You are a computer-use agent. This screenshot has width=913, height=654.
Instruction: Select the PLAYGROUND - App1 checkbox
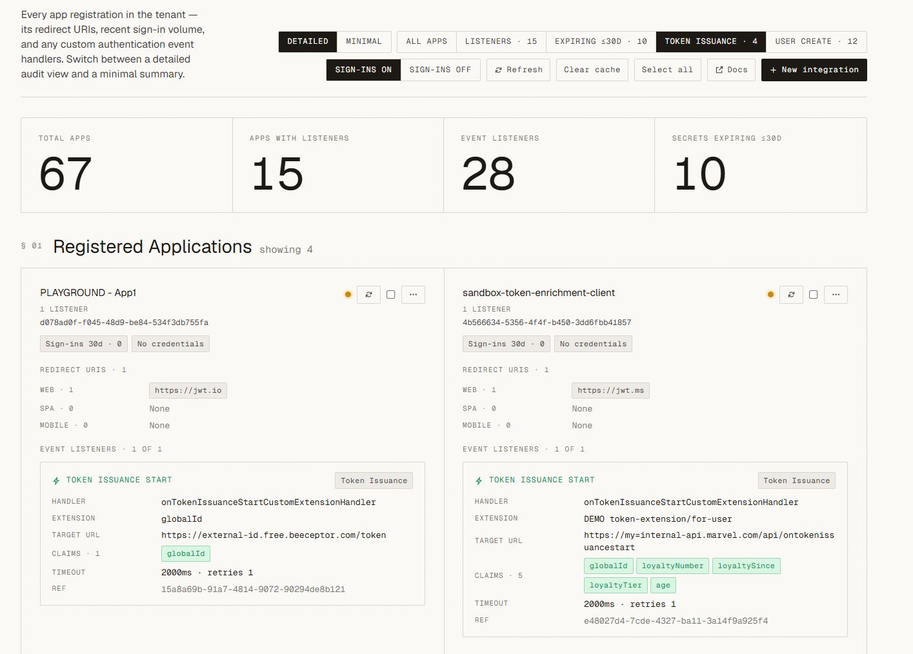(x=390, y=295)
